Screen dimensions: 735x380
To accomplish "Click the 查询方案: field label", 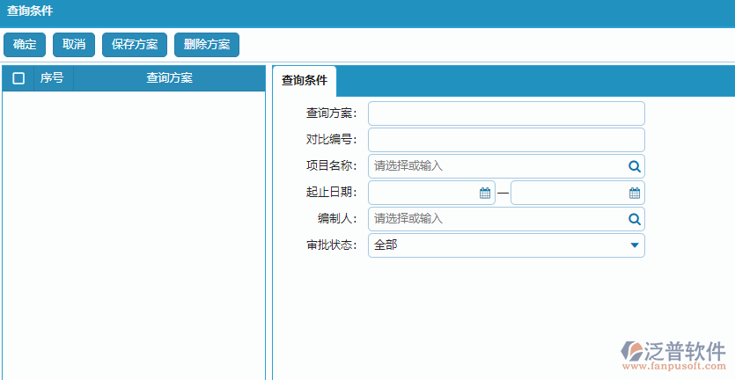I will (331, 113).
